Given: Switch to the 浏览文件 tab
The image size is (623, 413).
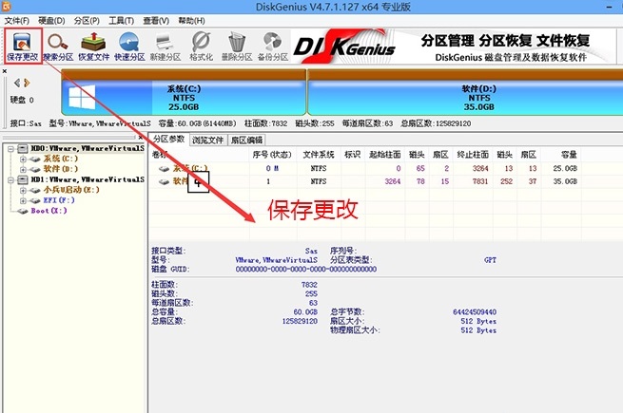Looking at the screenshot, I should click(207, 141).
